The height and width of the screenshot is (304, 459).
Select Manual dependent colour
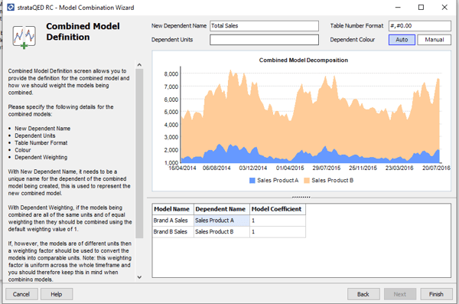[434, 40]
